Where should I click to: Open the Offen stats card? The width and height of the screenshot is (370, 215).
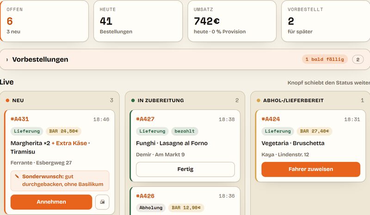point(44,21)
